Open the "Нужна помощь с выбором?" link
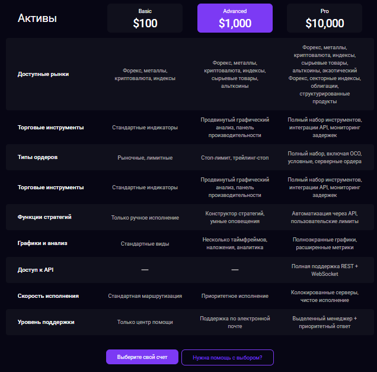 point(228,357)
